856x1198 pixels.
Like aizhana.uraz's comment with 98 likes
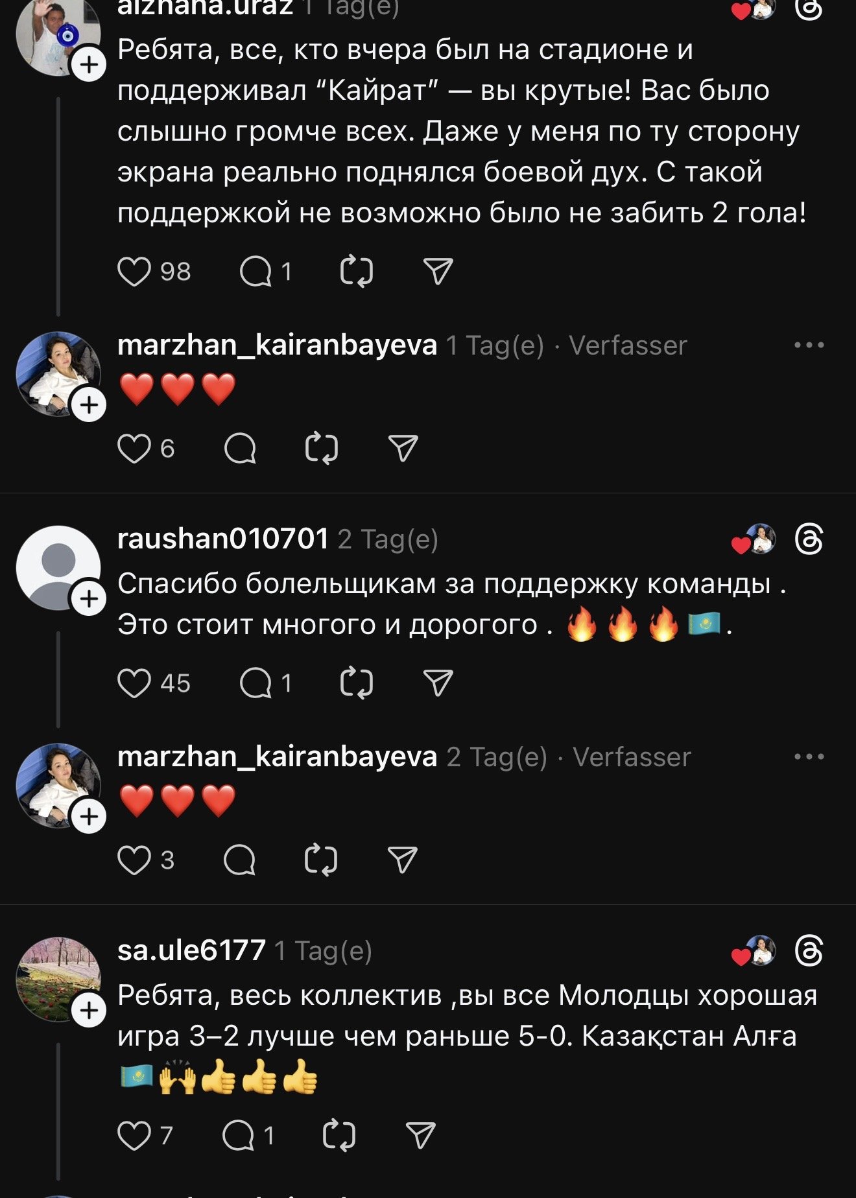134,272
